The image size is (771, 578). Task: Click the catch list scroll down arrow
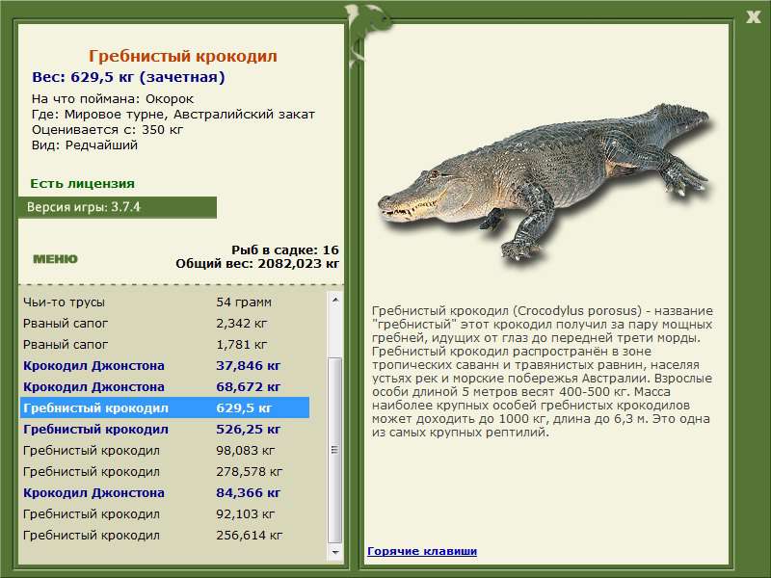tap(335, 554)
